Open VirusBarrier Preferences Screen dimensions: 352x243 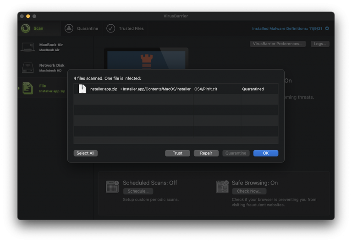tap(278, 44)
